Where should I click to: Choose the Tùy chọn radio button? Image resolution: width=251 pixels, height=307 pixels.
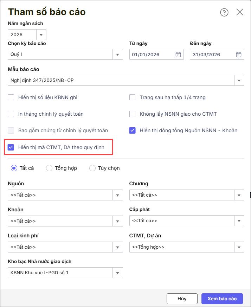coord(92,168)
